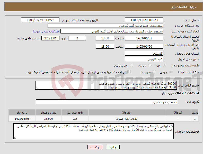Select the کالا/خدمت radio button
The height and width of the screenshot is (154, 203).
tap(131, 65)
